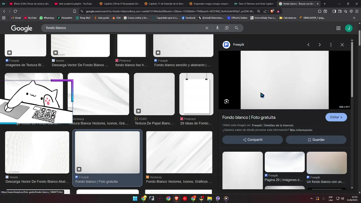Click the Compartir button
Image resolution: width=361 pixels, height=203 pixels.
253,140
